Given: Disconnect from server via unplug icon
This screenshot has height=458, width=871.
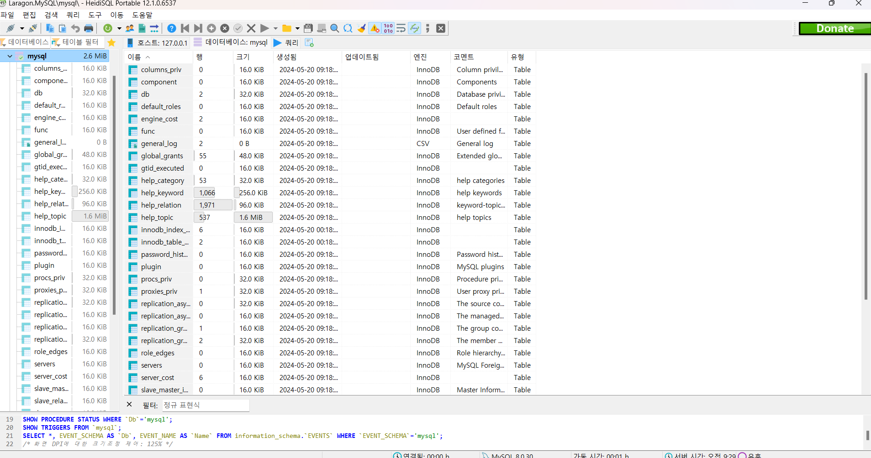Looking at the screenshot, I should tap(33, 28).
